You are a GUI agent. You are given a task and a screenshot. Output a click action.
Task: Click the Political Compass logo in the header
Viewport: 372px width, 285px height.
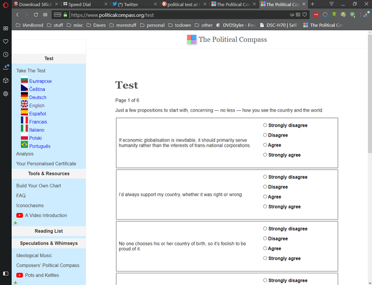[x=227, y=39]
